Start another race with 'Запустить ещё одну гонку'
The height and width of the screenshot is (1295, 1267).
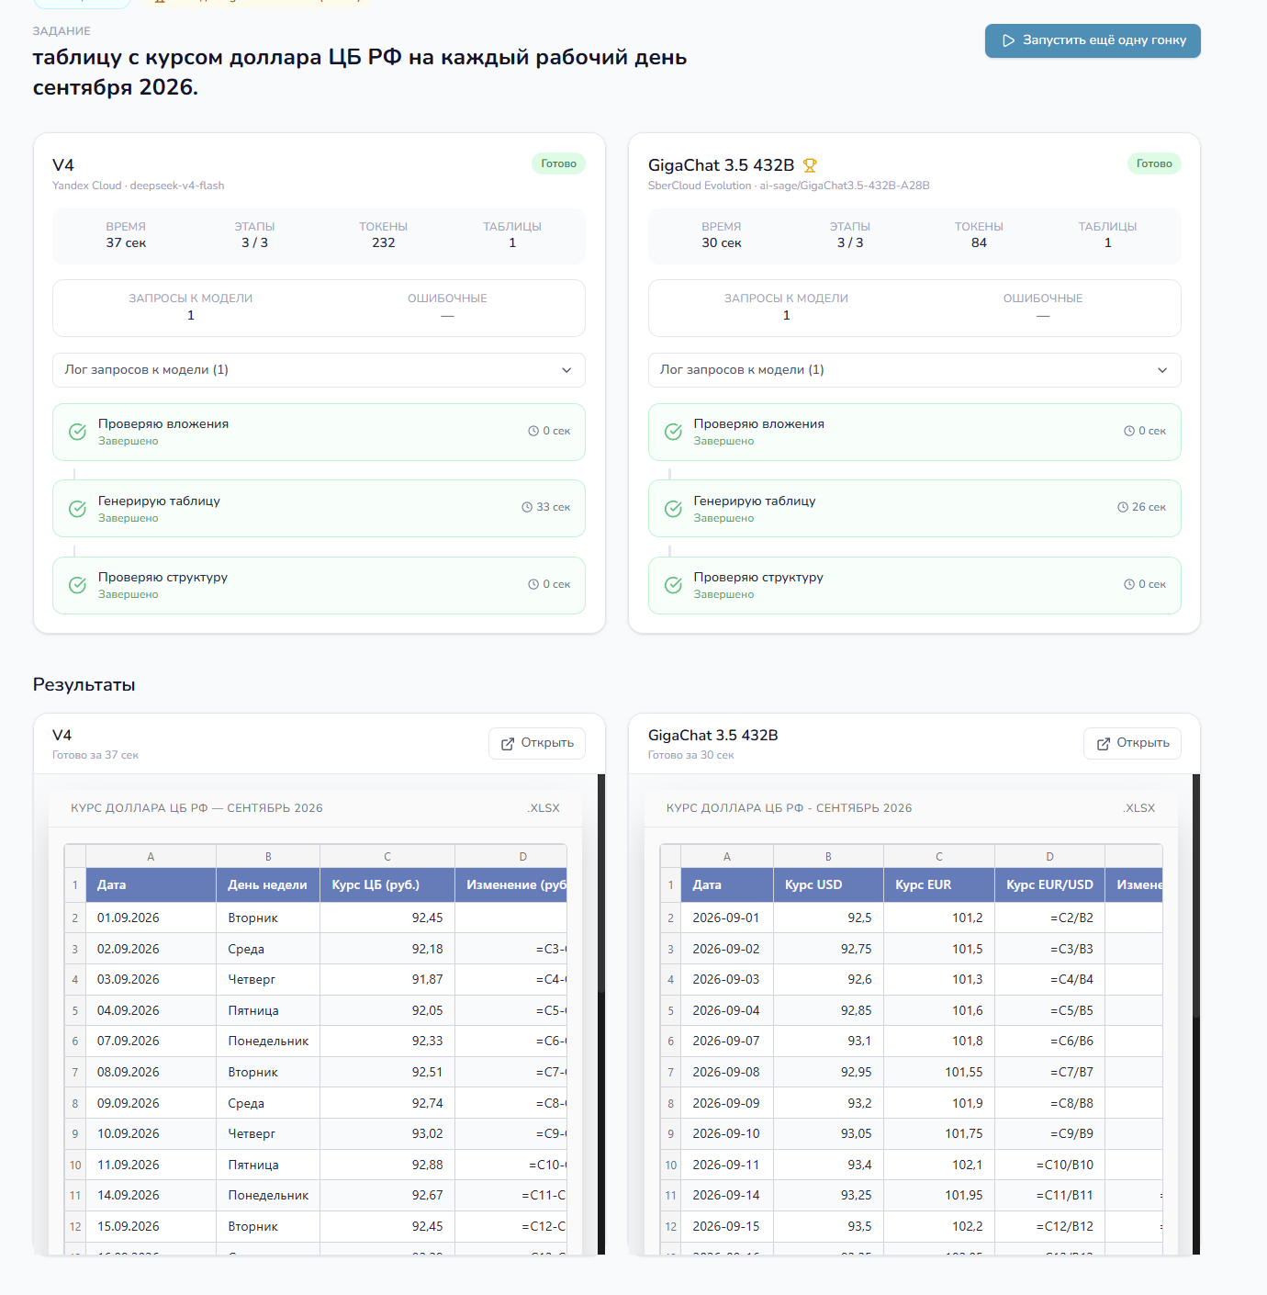1093,40
